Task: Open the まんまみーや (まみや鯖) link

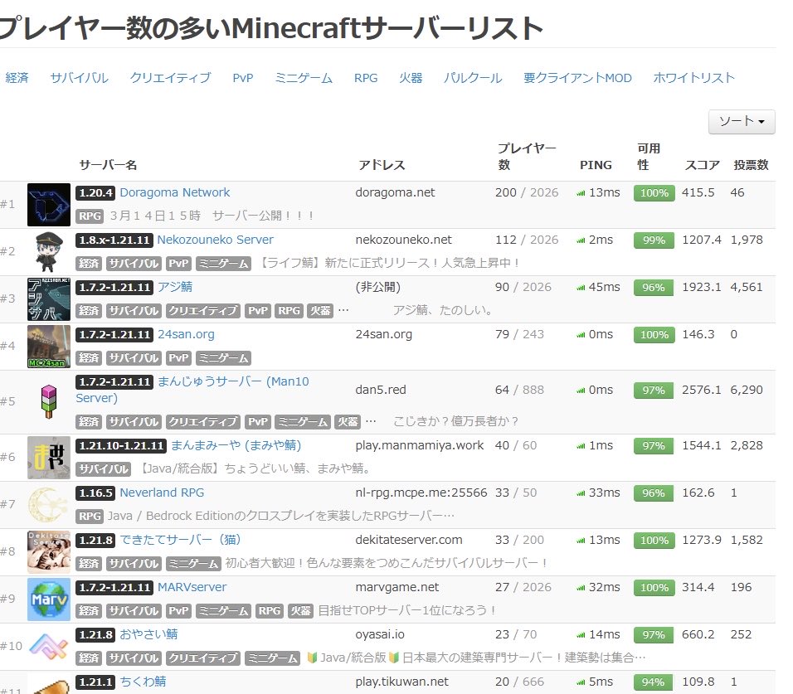Action: tap(236, 445)
